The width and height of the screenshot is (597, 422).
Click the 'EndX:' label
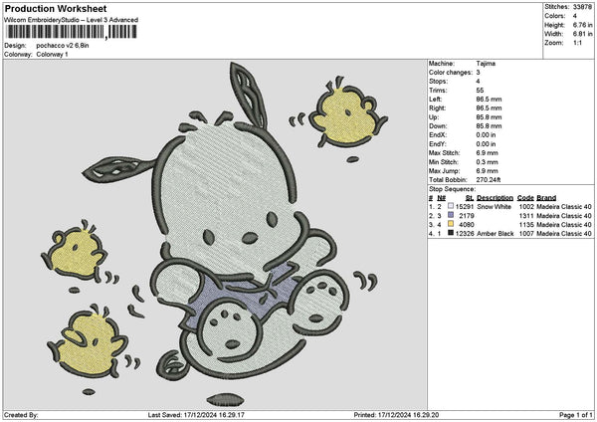pyautogui.click(x=437, y=135)
